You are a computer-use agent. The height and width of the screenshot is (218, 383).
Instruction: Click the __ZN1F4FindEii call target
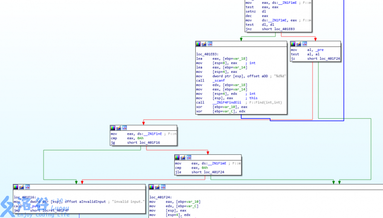click(228, 103)
